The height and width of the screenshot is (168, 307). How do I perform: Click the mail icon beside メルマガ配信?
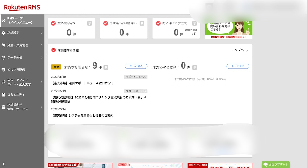(x=3, y=70)
